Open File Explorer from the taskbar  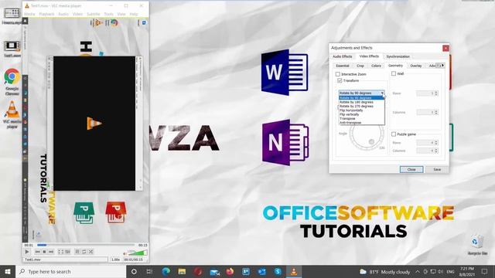tap(182, 271)
